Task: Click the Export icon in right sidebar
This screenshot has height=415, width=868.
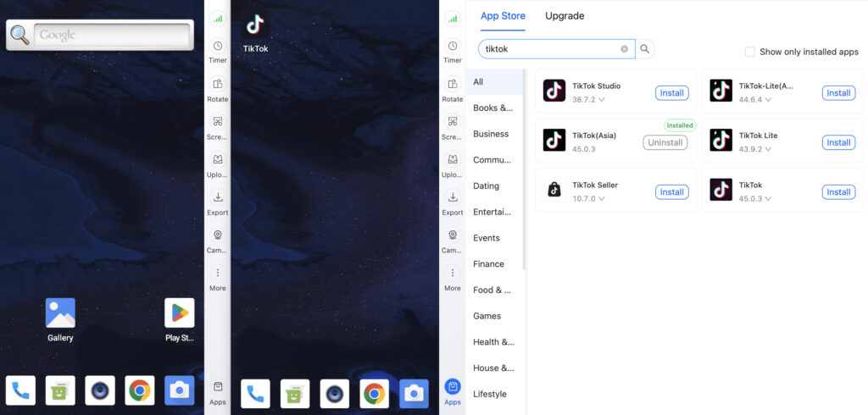Action: [453, 202]
